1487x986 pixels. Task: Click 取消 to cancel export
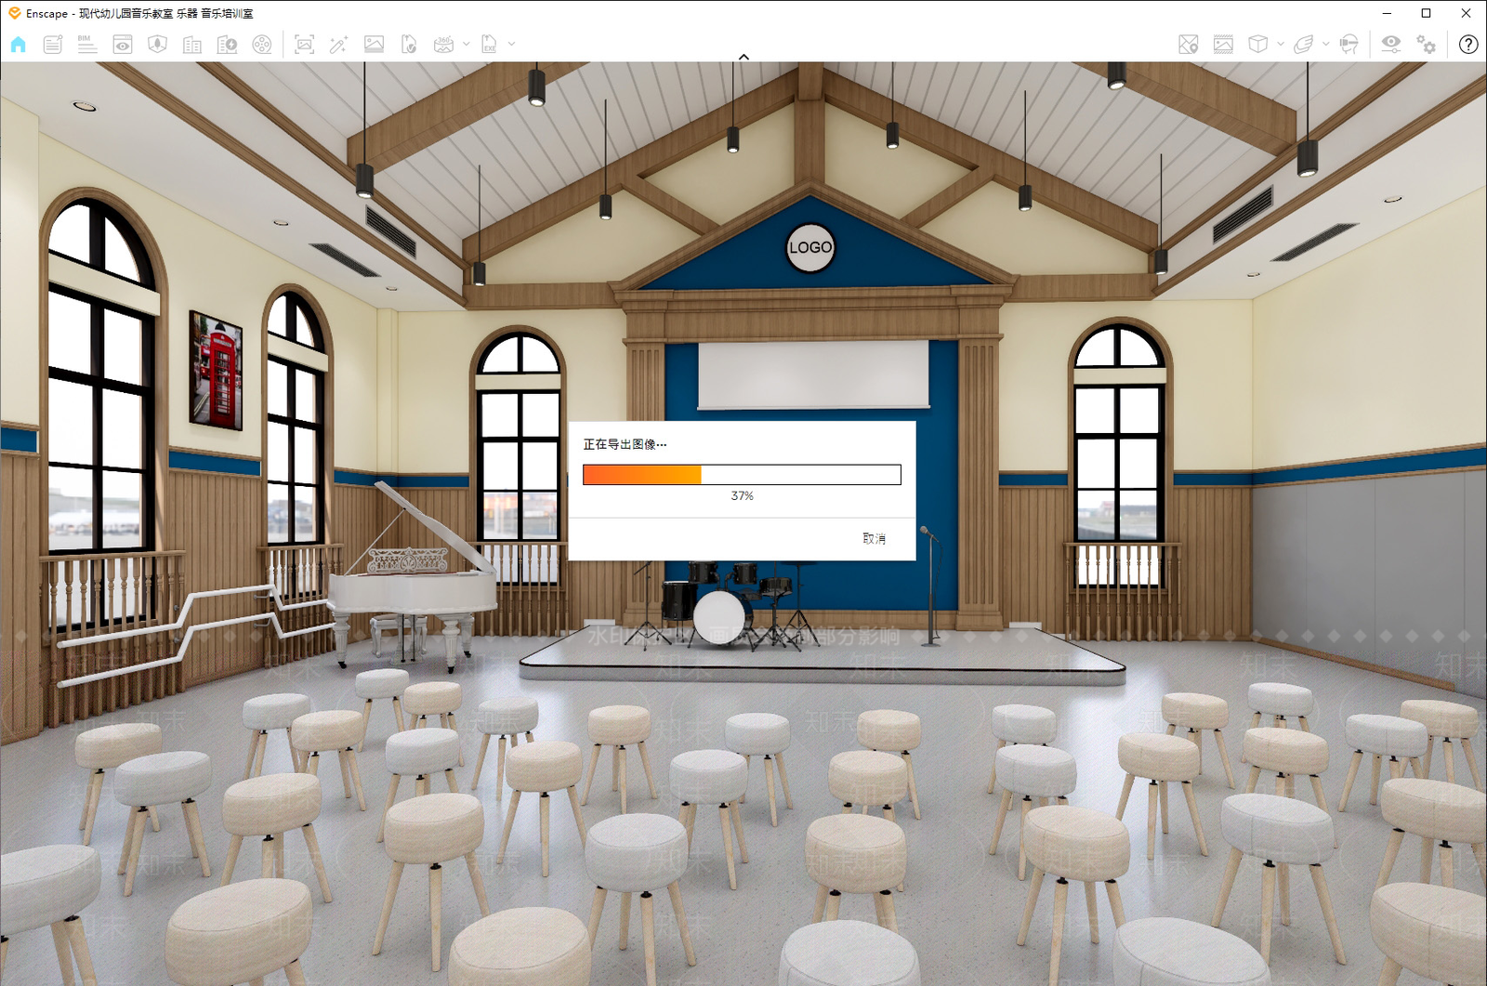click(x=875, y=538)
